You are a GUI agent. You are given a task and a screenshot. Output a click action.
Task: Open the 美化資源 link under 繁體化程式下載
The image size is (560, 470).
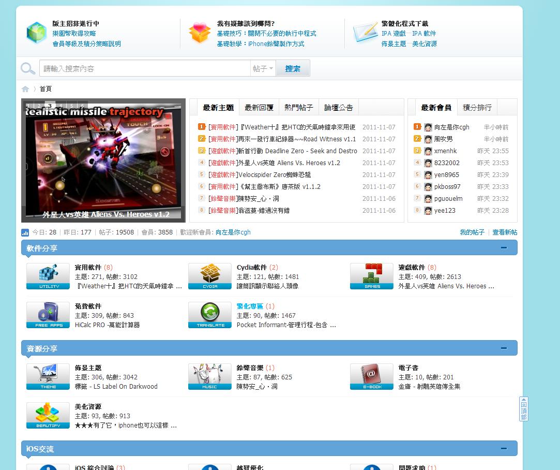click(x=425, y=44)
